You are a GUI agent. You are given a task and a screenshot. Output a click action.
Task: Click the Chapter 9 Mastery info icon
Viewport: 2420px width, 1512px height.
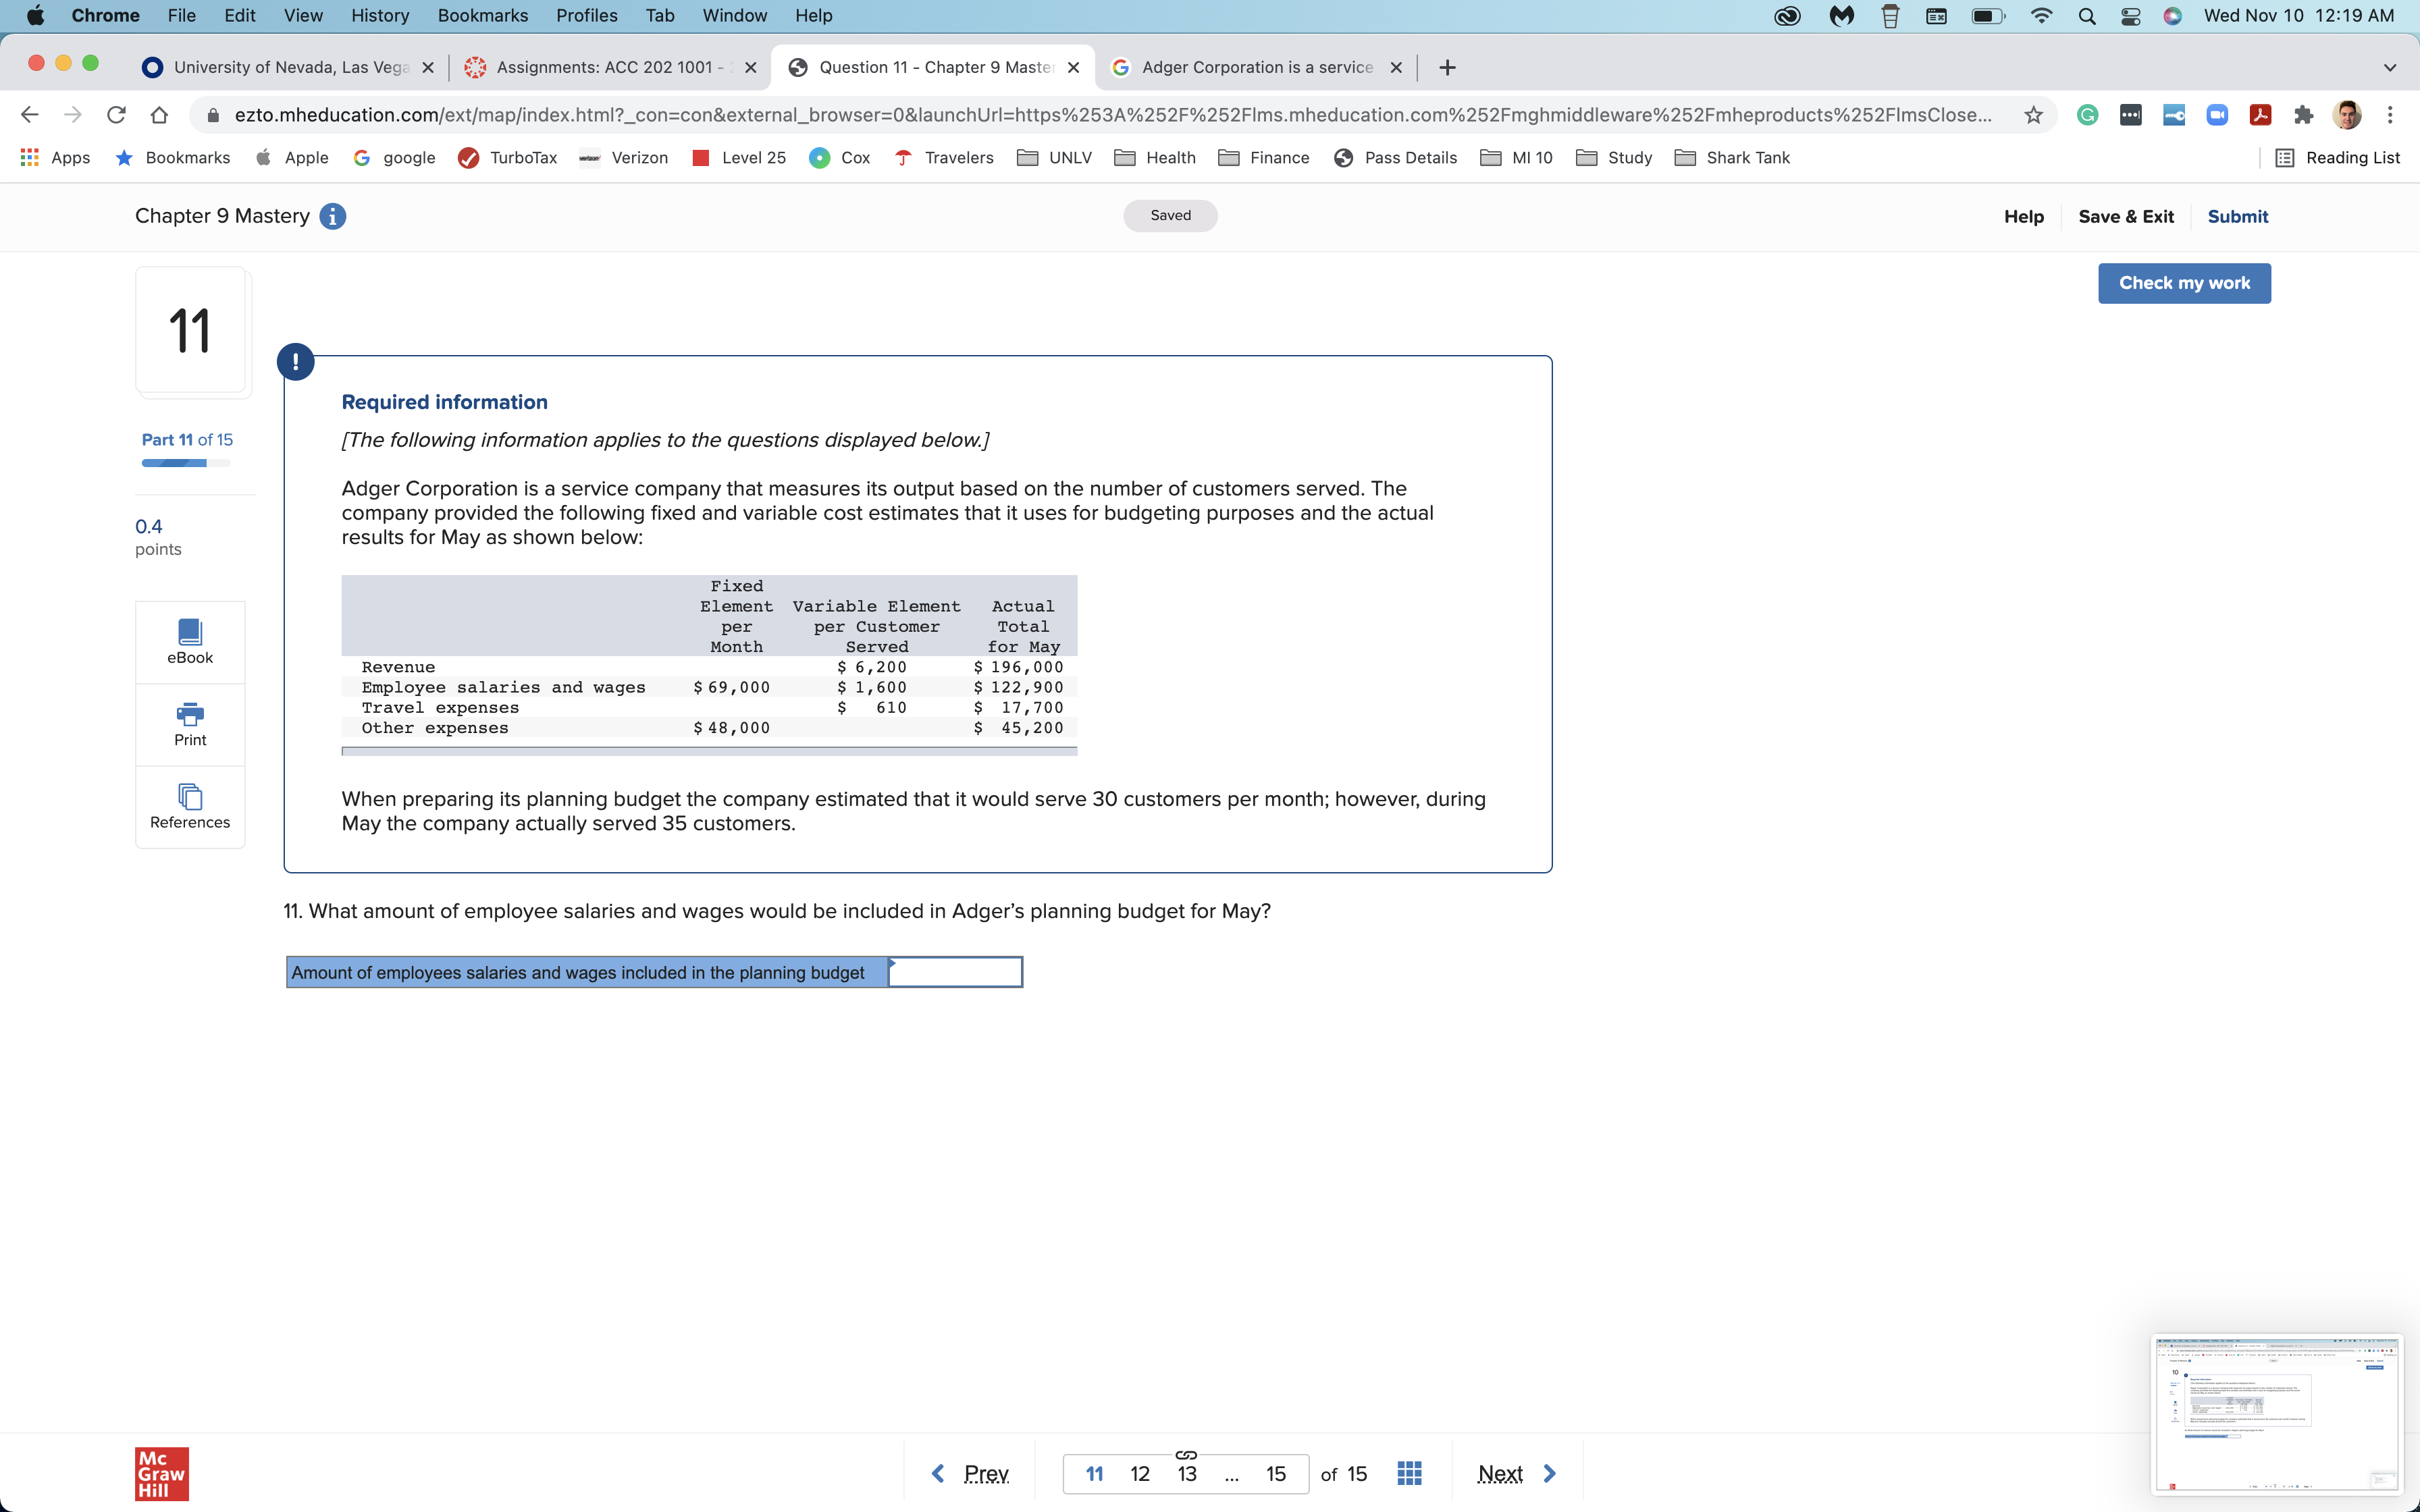click(x=333, y=216)
